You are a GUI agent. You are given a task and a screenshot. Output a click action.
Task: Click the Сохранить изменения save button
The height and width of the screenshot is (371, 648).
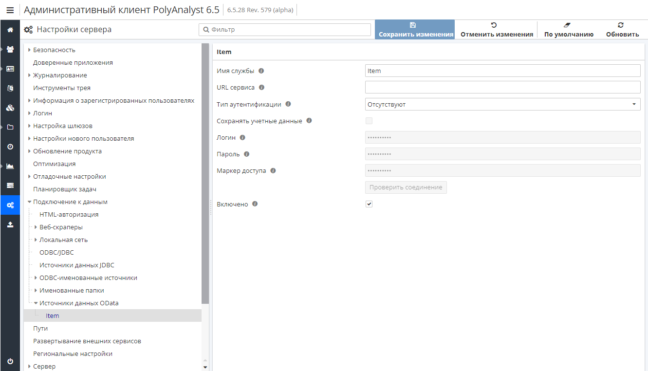(415, 29)
